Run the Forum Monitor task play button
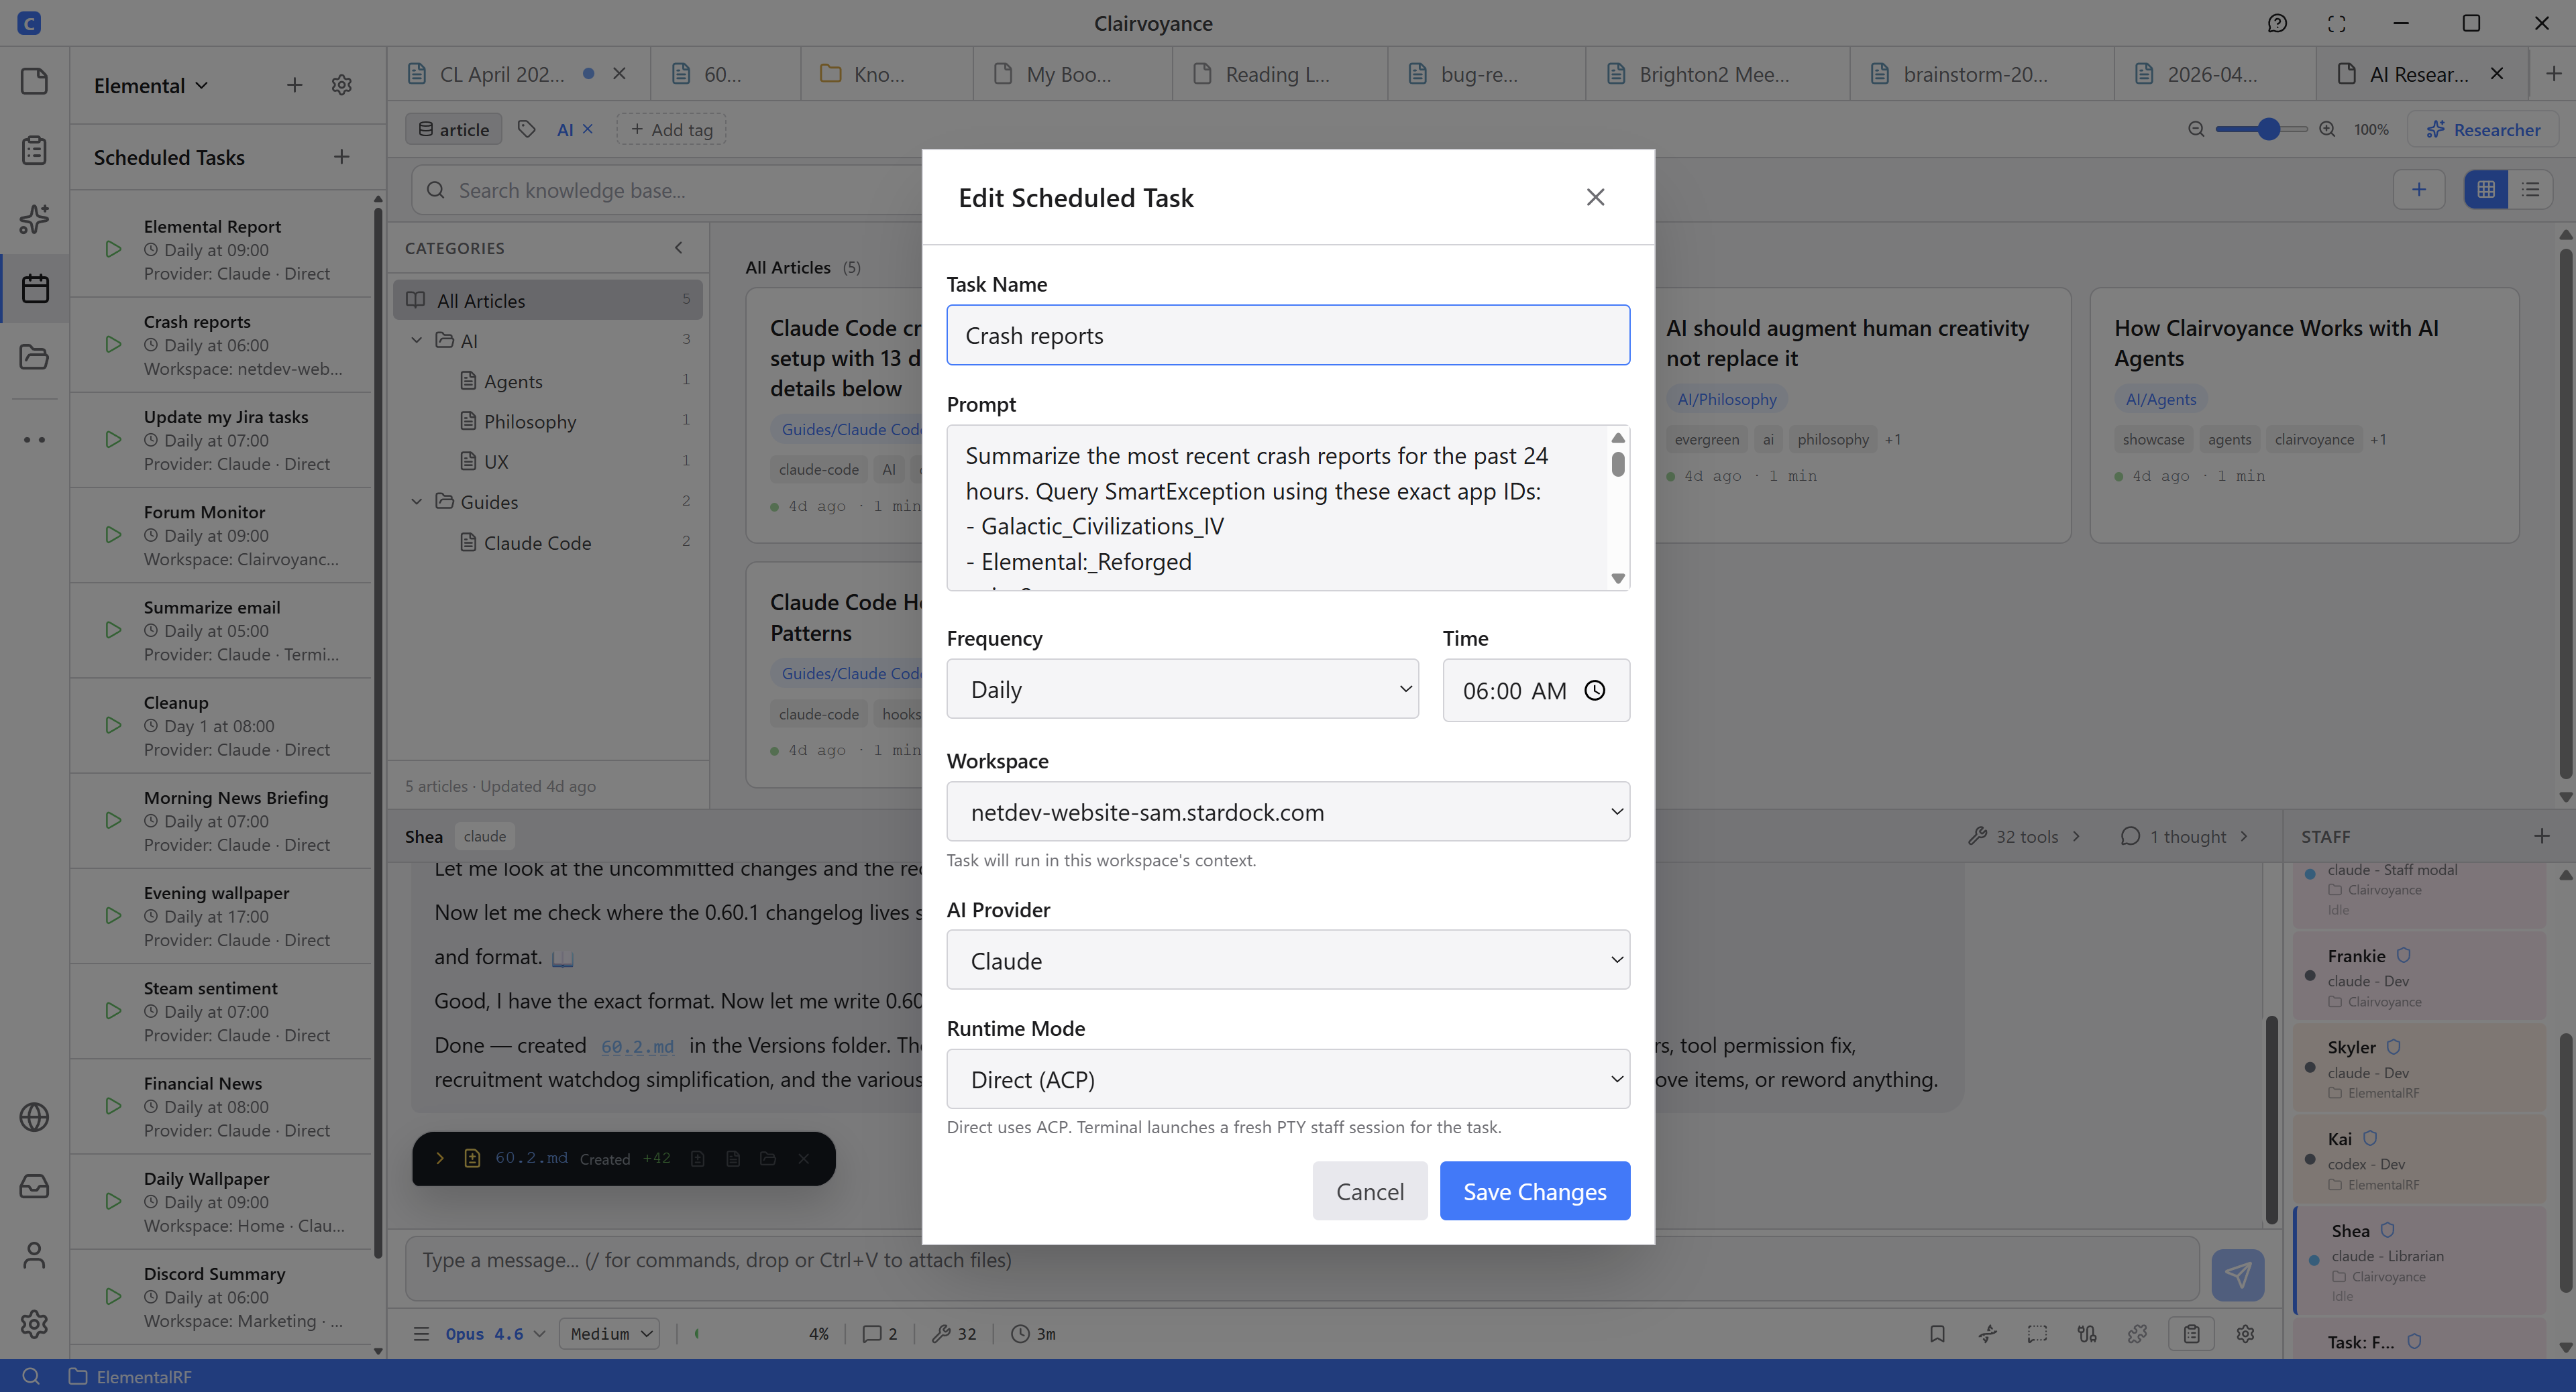Screen dimensions: 2576x1392 113,536
